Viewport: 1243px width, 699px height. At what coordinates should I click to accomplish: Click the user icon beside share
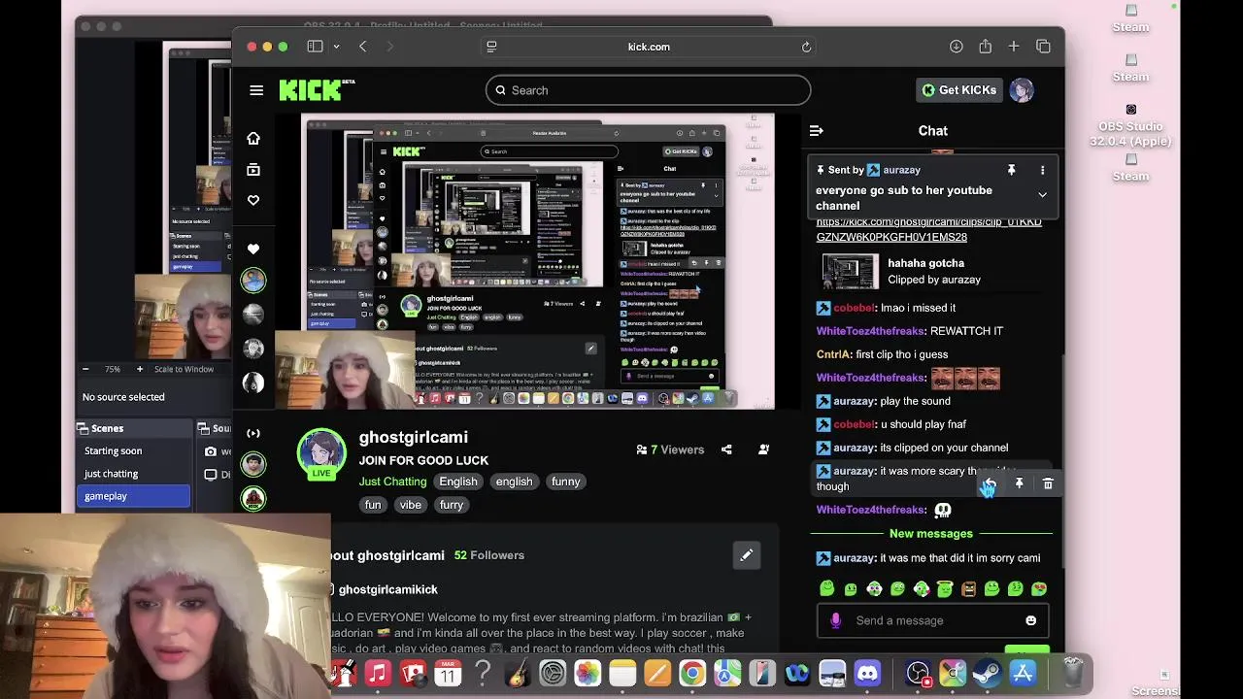pyautogui.click(x=763, y=449)
